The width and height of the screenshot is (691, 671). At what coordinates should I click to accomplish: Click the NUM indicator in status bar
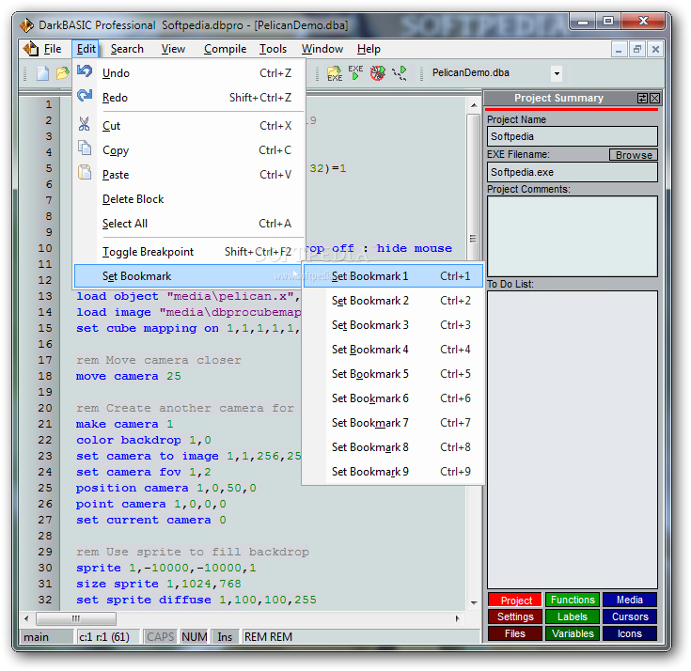[x=195, y=637]
